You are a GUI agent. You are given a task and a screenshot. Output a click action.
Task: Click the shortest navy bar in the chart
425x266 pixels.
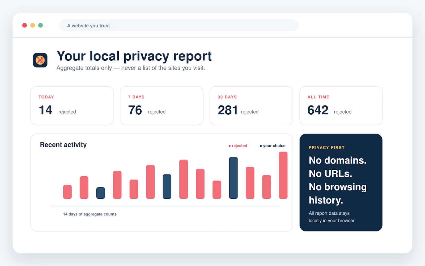click(x=100, y=193)
